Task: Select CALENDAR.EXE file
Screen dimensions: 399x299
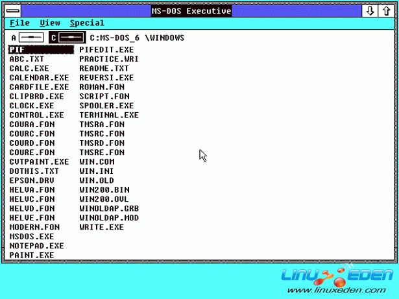Action: 39,78
